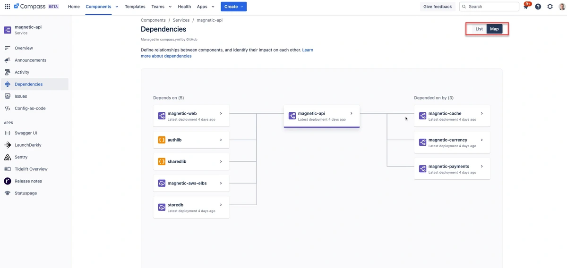
Task: Click 'Managed in compass.yml by GitHub' text
Action: click(x=169, y=40)
